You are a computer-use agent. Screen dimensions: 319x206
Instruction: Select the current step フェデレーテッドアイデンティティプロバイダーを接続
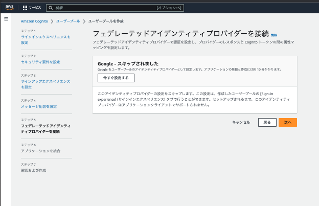click(46, 129)
